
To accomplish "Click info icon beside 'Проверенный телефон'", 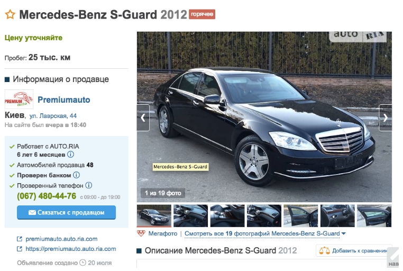I will [x=89, y=185].
